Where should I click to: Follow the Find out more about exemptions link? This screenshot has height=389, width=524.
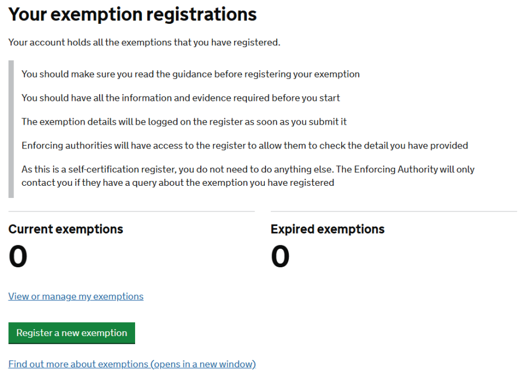(79, 365)
